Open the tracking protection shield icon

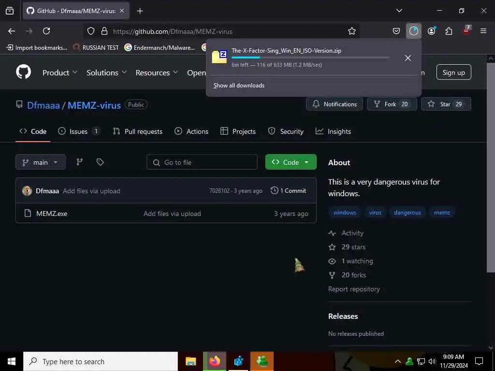(91, 31)
